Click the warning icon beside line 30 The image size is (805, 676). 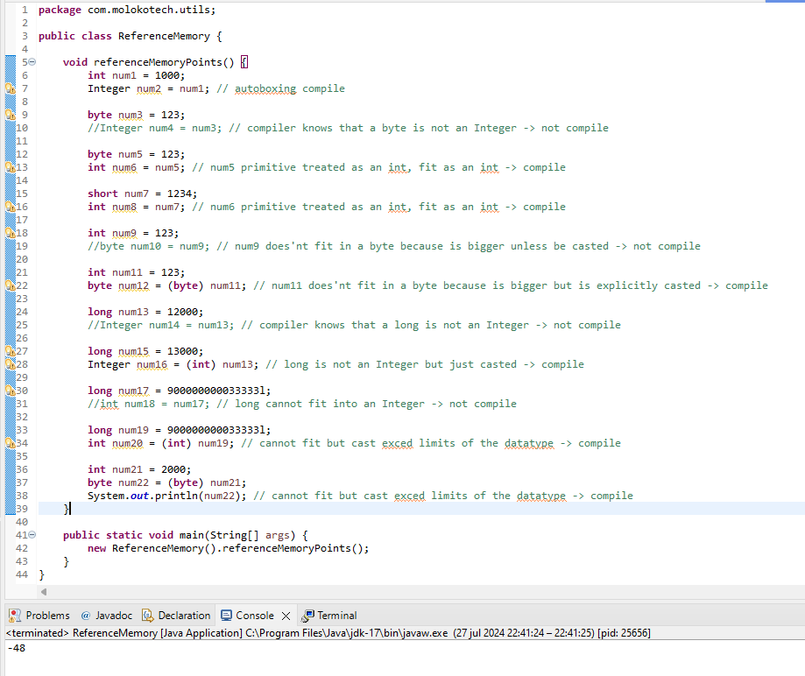(10, 391)
